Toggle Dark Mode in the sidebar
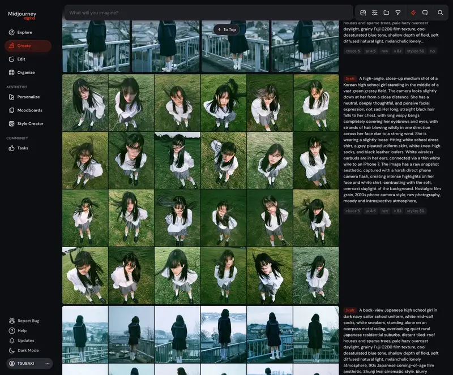The width and height of the screenshot is (453, 375). (24, 351)
